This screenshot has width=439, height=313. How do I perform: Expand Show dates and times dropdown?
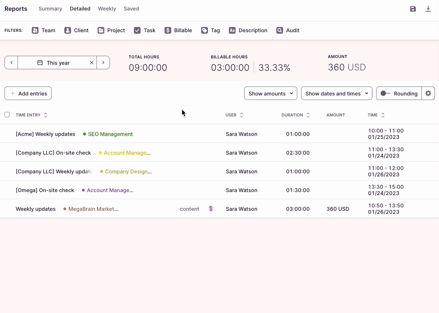pos(336,94)
